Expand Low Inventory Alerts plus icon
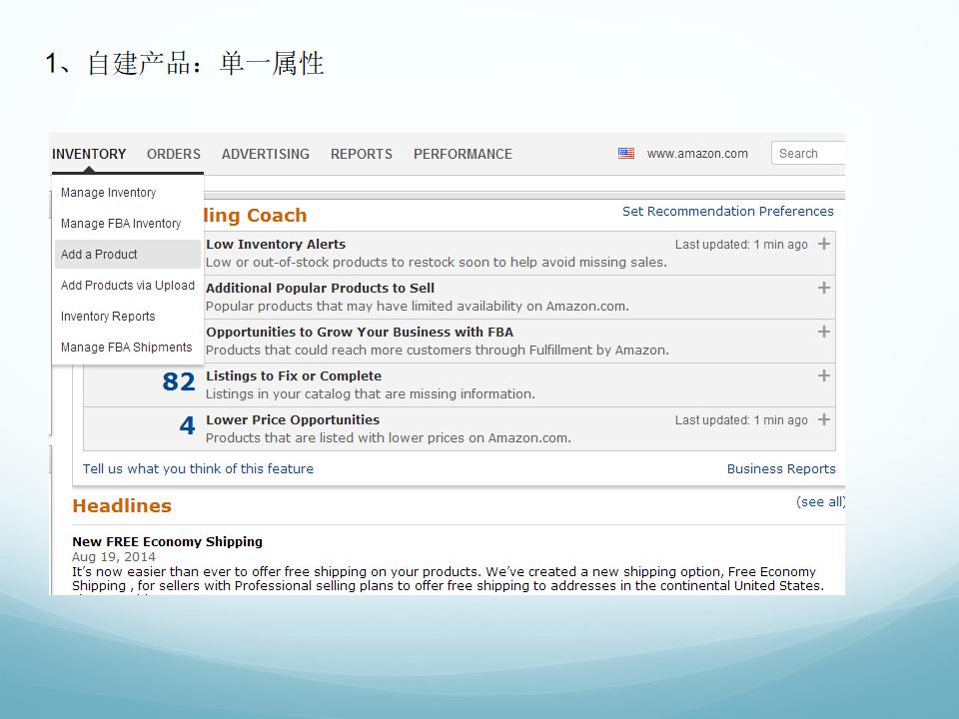This screenshot has height=719, width=959. pyautogui.click(x=824, y=244)
